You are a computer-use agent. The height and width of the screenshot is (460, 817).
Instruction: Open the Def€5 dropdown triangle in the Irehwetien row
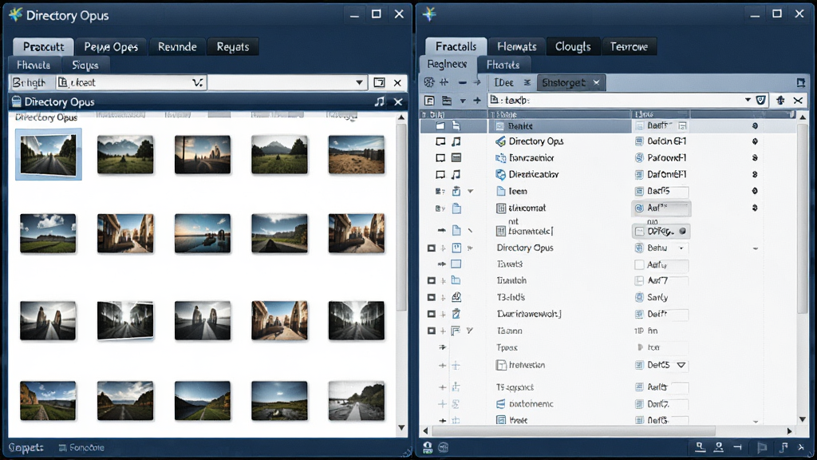coord(681,365)
